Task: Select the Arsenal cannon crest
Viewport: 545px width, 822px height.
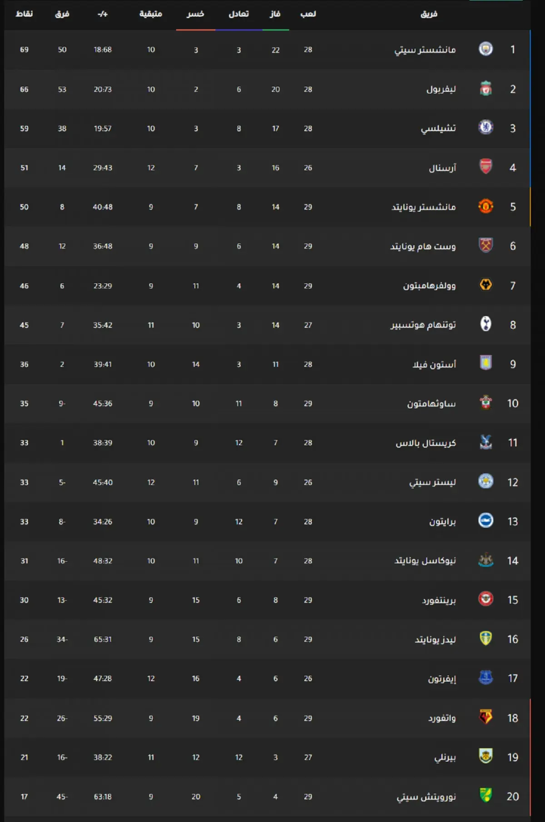Action: [486, 167]
